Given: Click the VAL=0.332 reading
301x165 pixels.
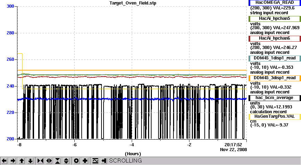Looking at the screenshot, I should [x=280, y=87].
